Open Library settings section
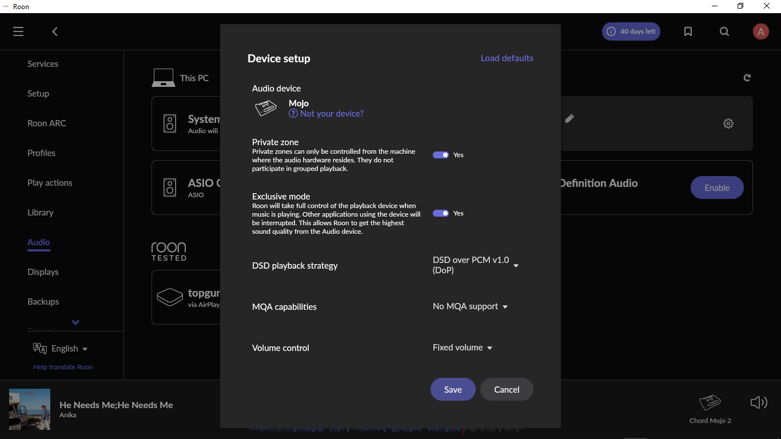This screenshot has width=781, height=439. point(41,213)
